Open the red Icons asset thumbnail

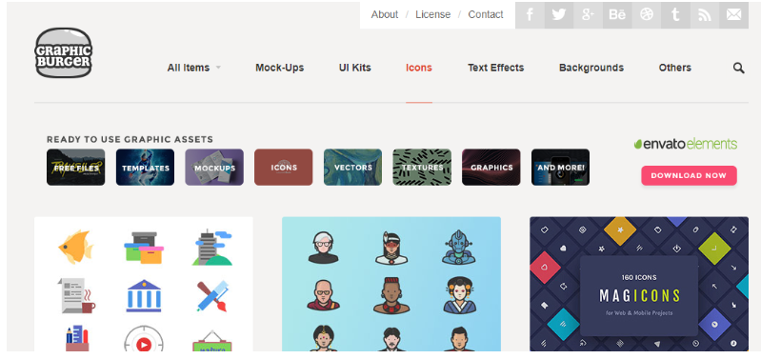[284, 168]
